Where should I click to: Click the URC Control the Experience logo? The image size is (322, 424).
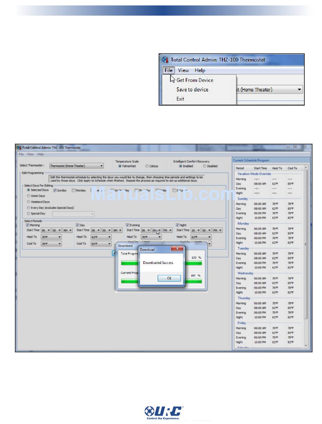pyautogui.click(x=164, y=413)
